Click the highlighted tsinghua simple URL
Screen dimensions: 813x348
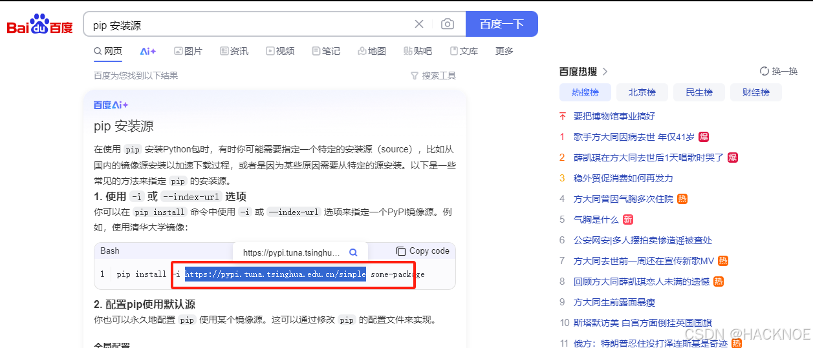tap(276, 274)
